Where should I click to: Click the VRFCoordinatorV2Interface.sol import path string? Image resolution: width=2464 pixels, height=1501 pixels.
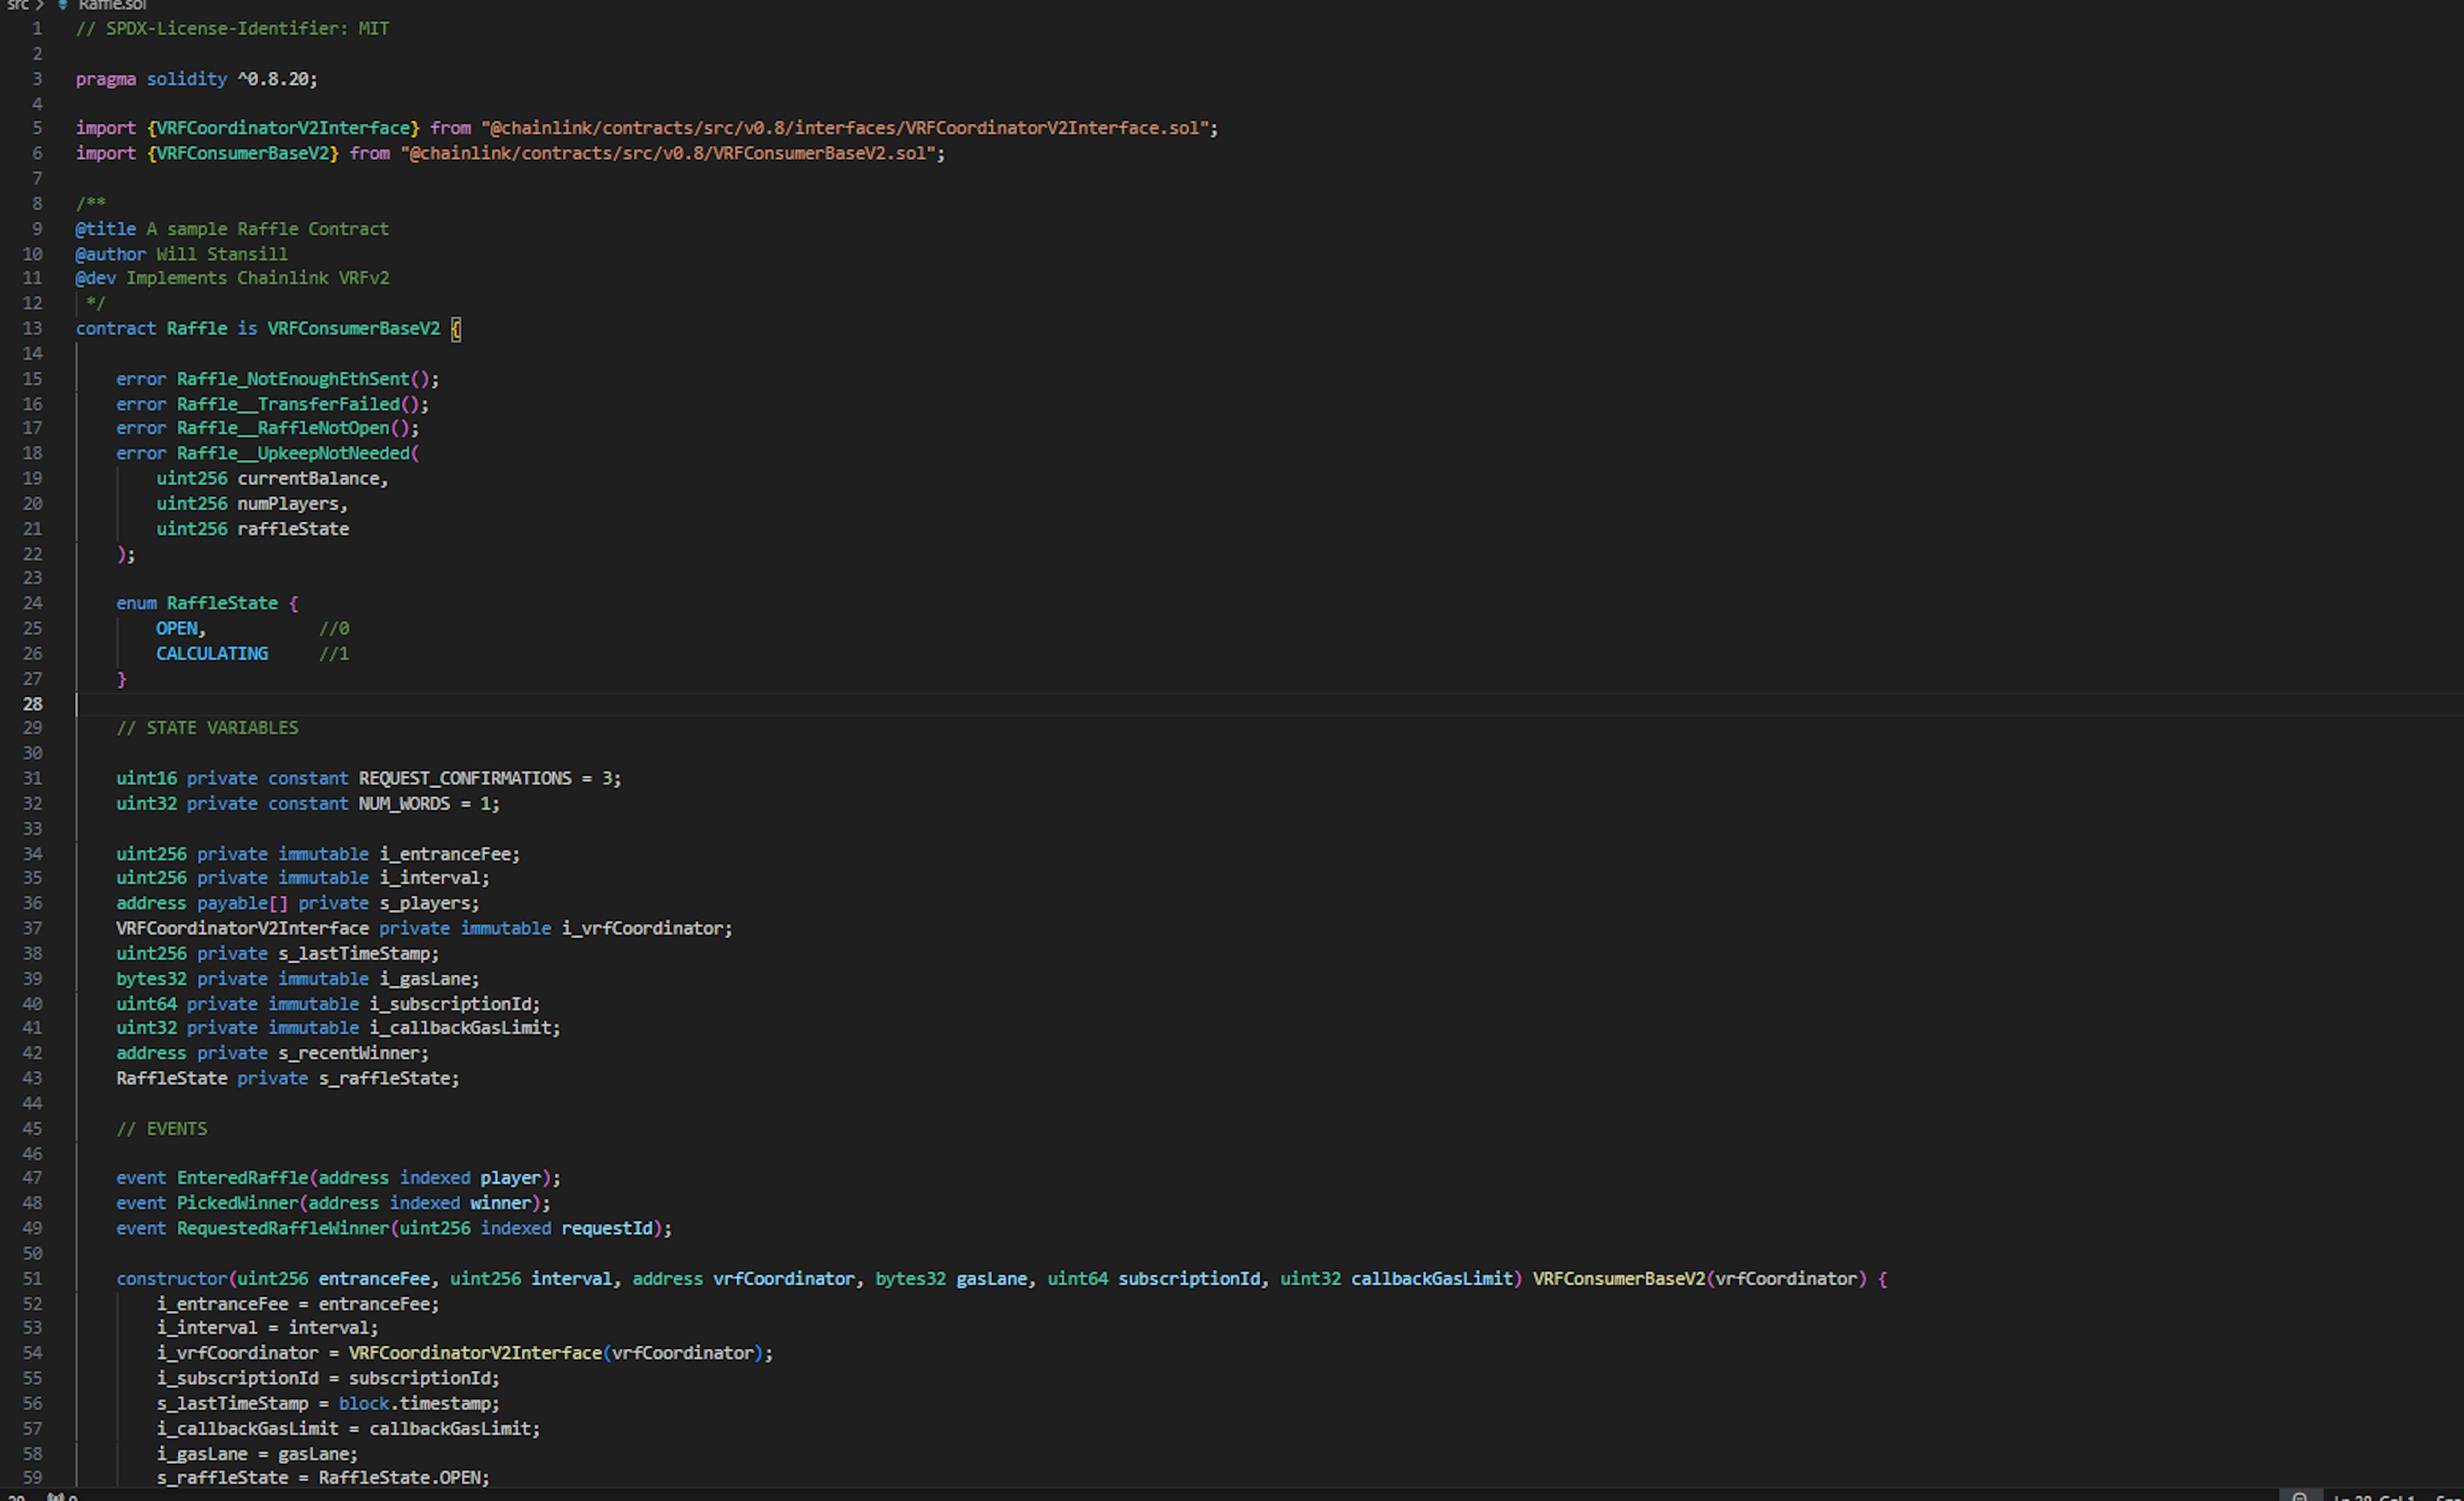848,128
